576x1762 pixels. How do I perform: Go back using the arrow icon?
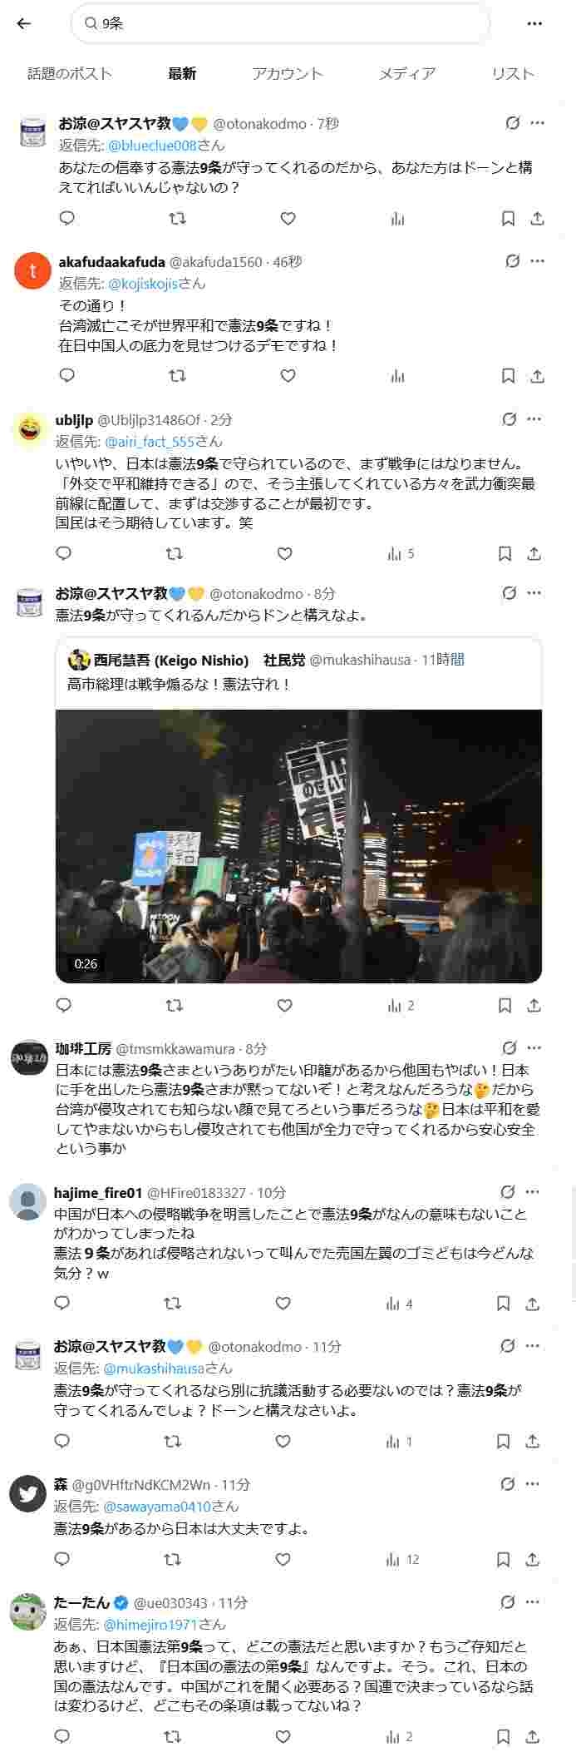[23, 23]
